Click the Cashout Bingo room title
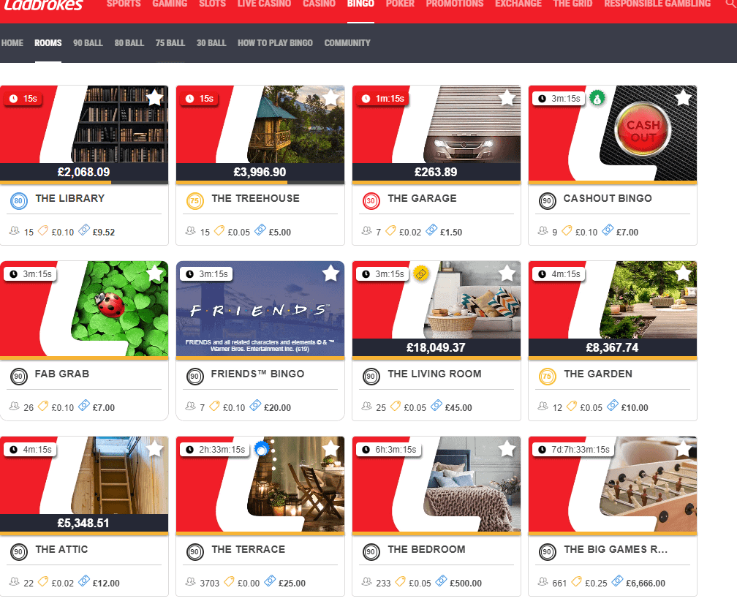This screenshot has width=737, height=604. click(608, 198)
